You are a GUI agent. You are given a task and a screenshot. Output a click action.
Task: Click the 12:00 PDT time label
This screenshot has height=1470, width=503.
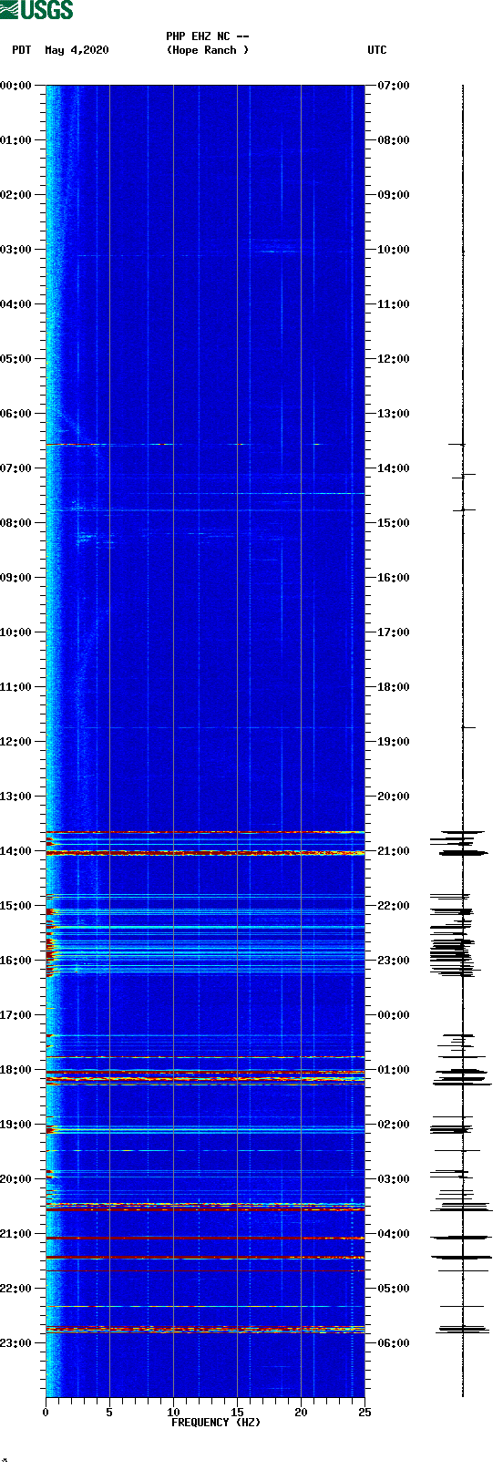[x=16, y=742]
